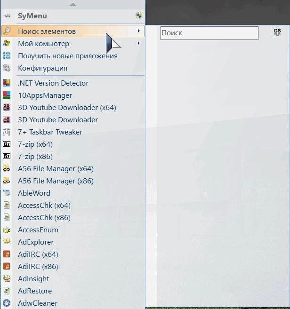Screen dimensions: 290x309
Task: Run AdRestore
Action: pos(73,291)
